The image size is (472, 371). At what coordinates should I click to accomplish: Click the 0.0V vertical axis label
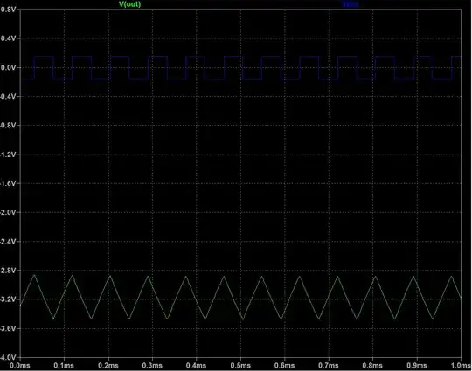point(8,67)
